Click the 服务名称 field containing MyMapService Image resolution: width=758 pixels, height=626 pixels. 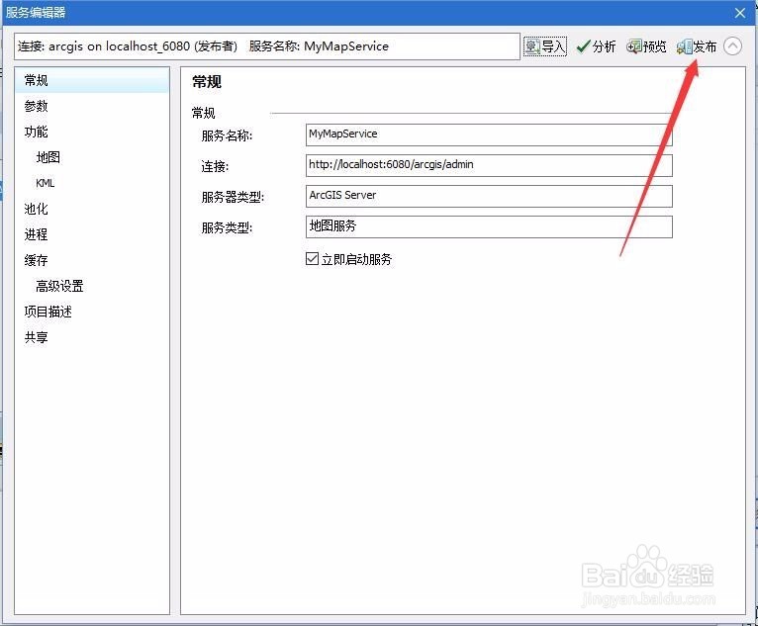click(x=489, y=134)
